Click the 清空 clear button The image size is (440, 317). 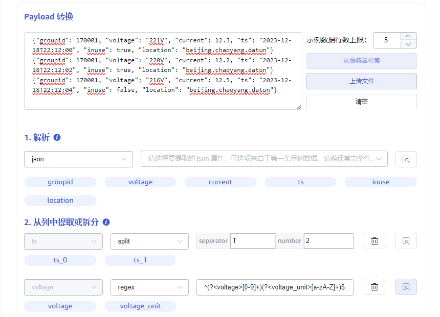coord(361,102)
